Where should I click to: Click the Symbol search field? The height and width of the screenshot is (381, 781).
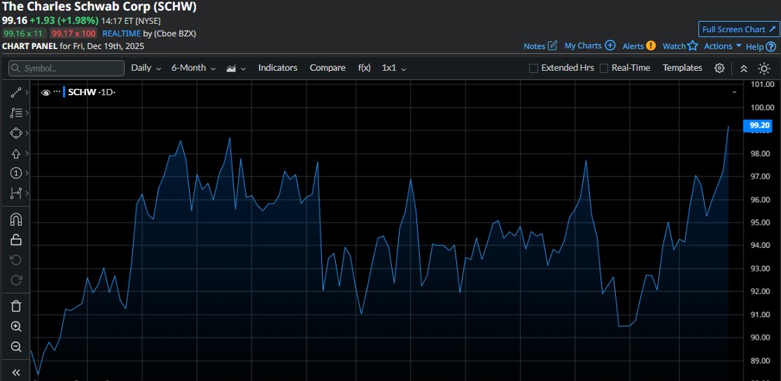[x=66, y=69]
